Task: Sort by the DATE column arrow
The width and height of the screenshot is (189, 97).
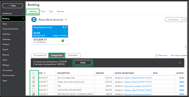Action: coord(45,73)
